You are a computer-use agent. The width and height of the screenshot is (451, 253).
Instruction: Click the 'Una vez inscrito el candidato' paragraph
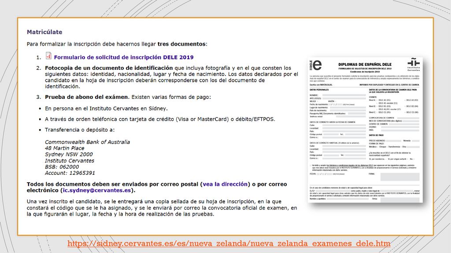162,208
